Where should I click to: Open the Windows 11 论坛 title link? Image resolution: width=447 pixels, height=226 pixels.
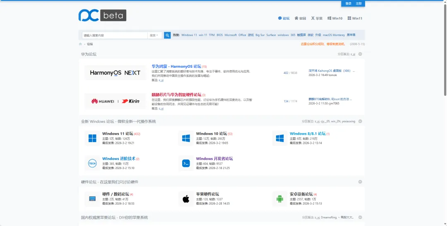click(118, 133)
